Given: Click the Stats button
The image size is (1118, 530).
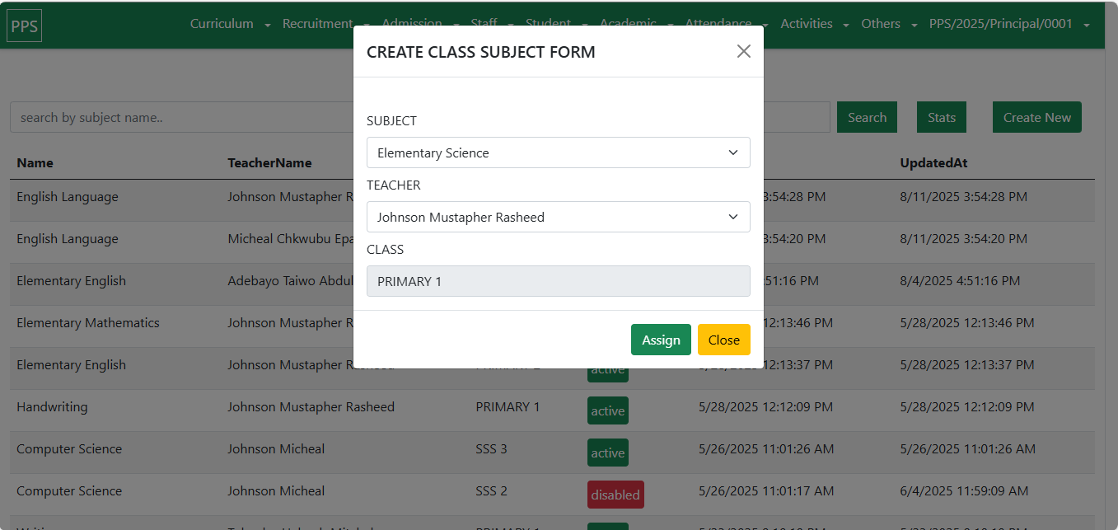Looking at the screenshot, I should point(941,117).
